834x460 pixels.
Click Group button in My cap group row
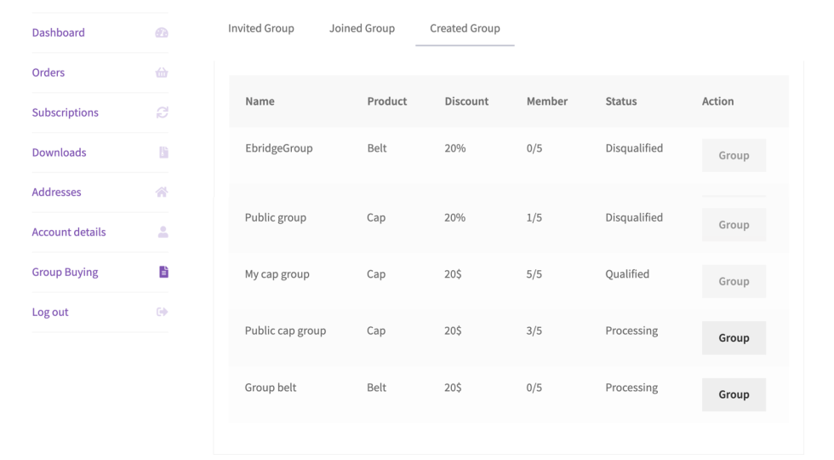click(734, 281)
